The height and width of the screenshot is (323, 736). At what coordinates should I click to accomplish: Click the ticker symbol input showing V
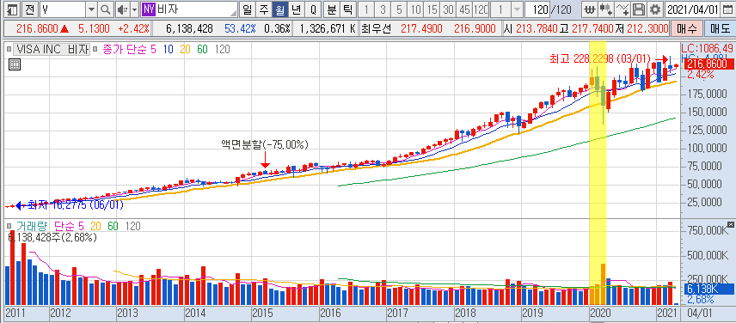tap(62, 9)
